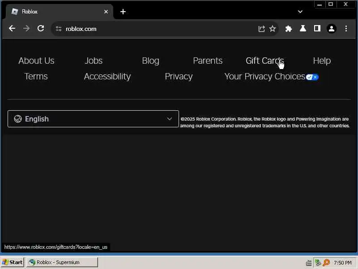358x269 pixels.
Task: Bookmark this page with the star icon
Action: coord(273,29)
